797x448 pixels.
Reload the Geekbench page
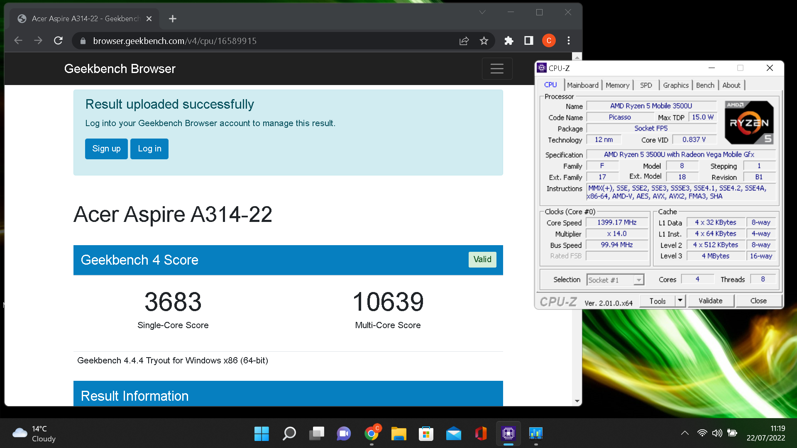coord(59,41)
